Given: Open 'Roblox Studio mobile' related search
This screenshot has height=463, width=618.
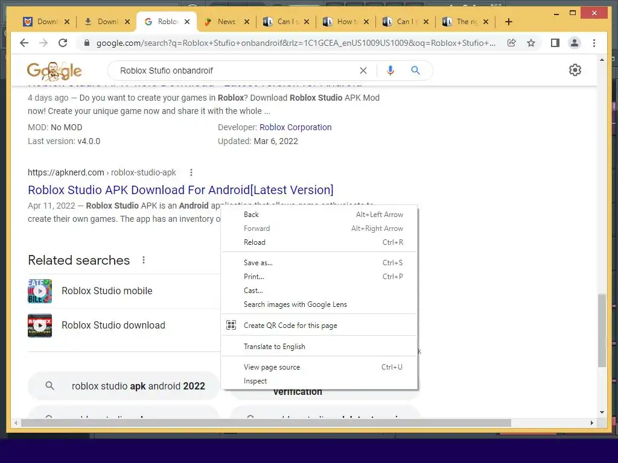Looking at the screenshot, I should (107, 291).
